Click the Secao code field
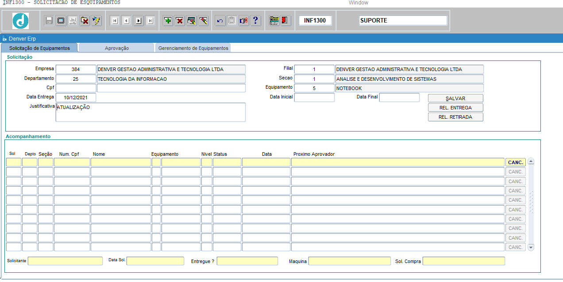Image resolution: width=563 pixels, height=282 pixels. [314, 79]
